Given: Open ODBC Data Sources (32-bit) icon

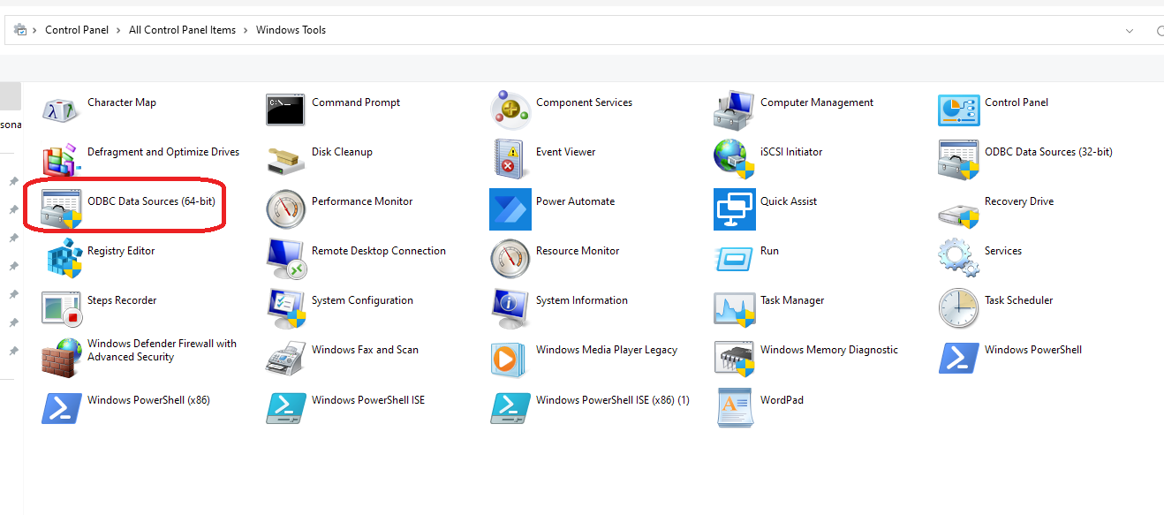Looking at the screenshot, I should (x=959, y=160).
